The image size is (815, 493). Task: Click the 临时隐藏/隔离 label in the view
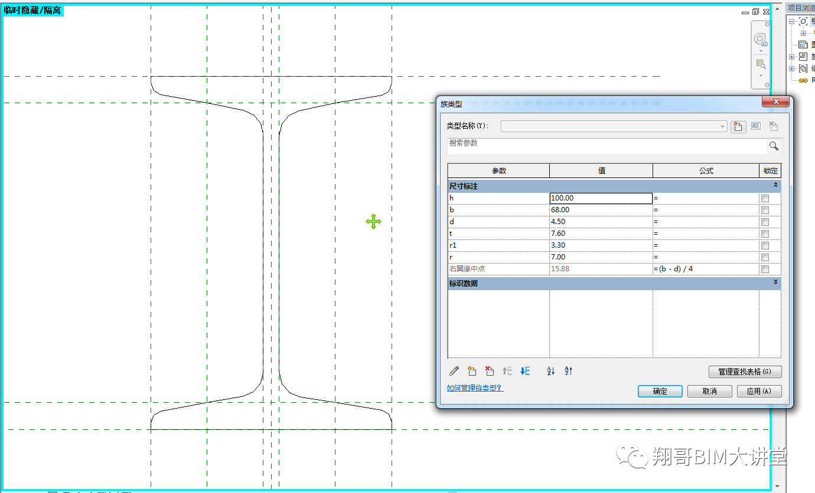coord(32,11)
